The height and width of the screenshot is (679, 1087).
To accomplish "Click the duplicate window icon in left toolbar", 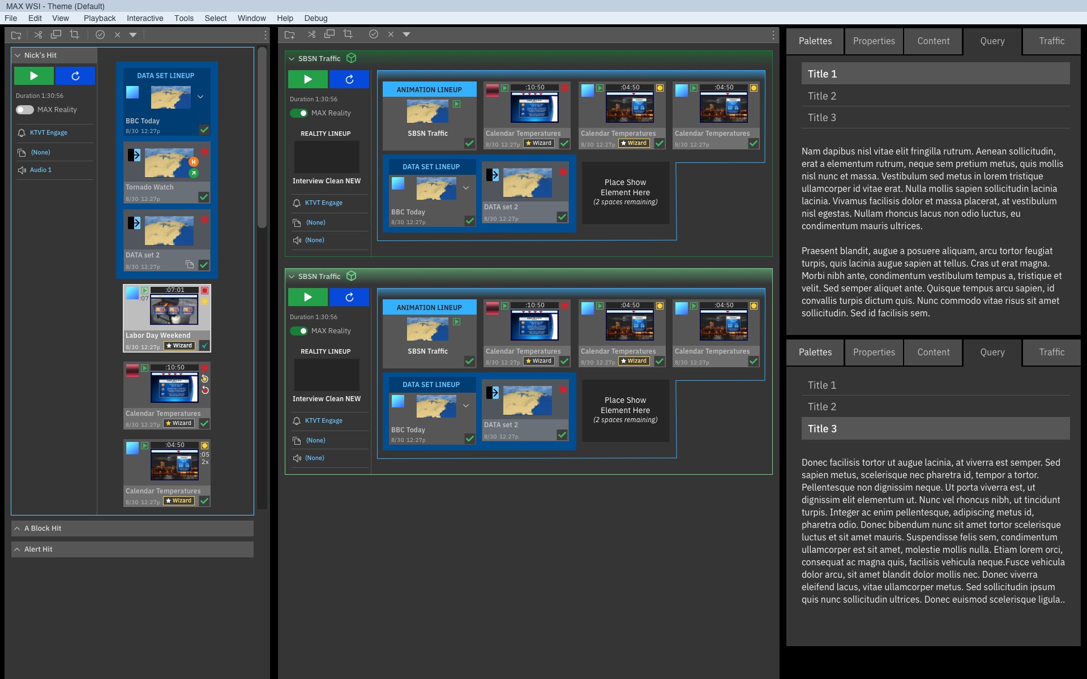I will pyautogui.click(x=56, y=35).
